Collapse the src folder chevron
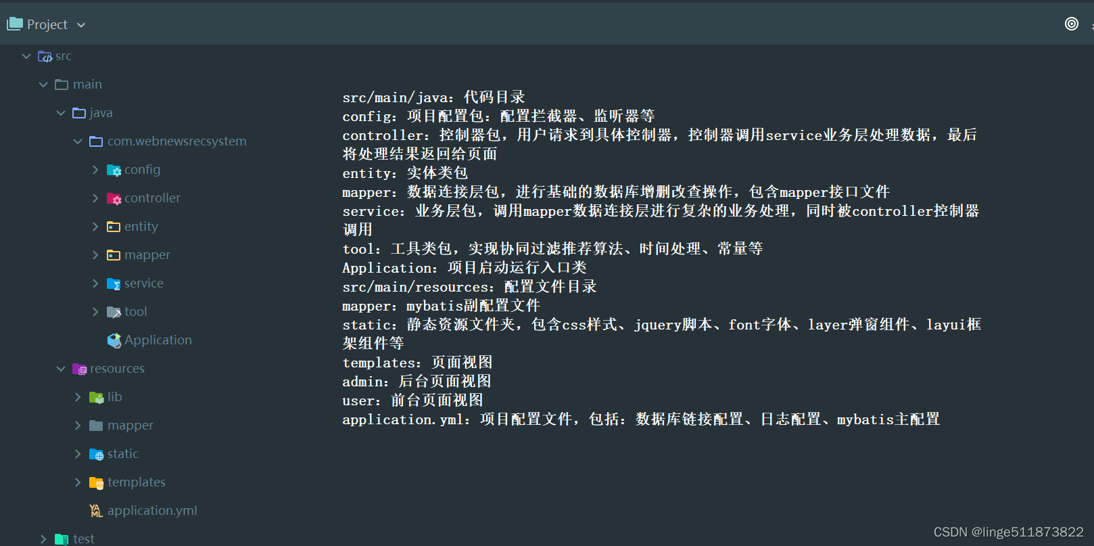Screen dimensions: 1094x546 click(x=26, y=56)
